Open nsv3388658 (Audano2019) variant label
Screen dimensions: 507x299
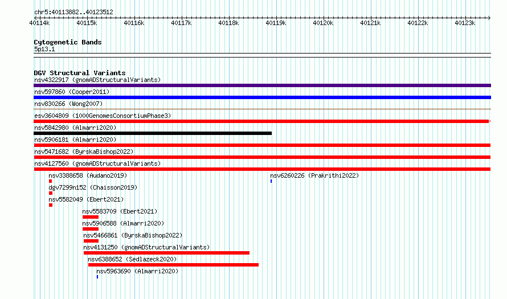click(x=88, y=175)
